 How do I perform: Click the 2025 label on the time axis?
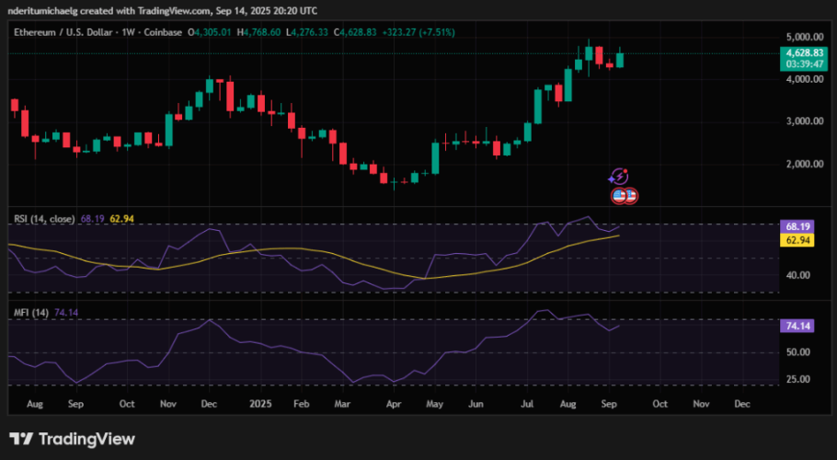pos(261,404)
